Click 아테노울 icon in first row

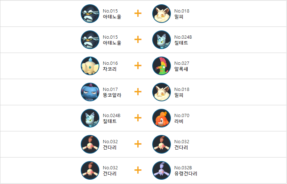tap(90, 14)
